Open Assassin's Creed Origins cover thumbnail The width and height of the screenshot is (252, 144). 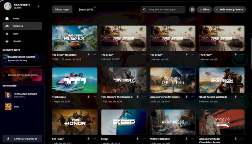(173, 80)
